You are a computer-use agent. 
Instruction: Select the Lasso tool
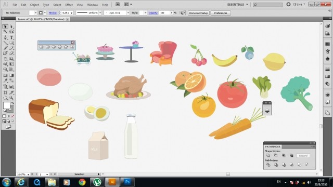(11, 32)
